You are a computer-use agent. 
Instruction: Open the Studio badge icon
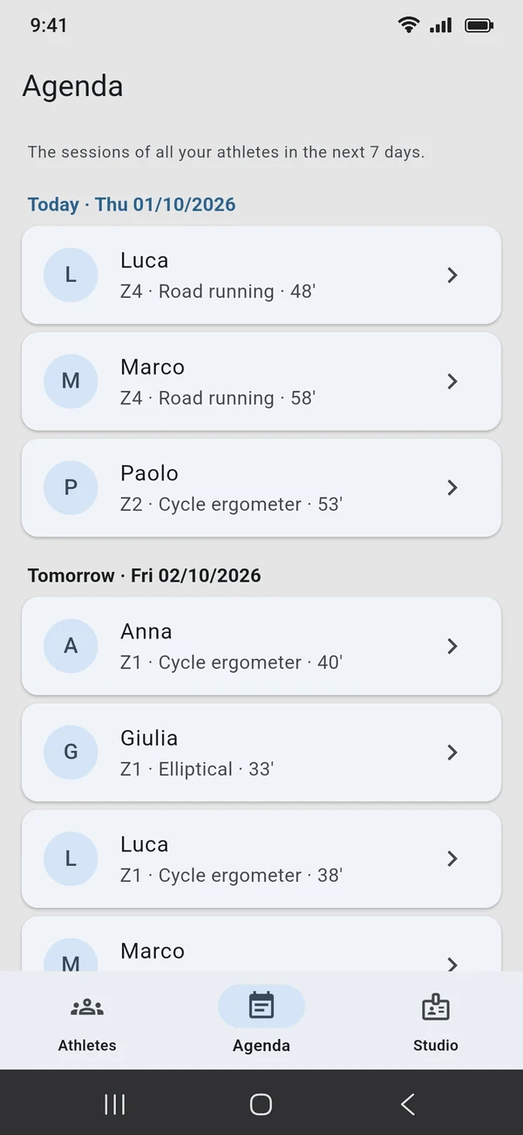pos(436,1007)
